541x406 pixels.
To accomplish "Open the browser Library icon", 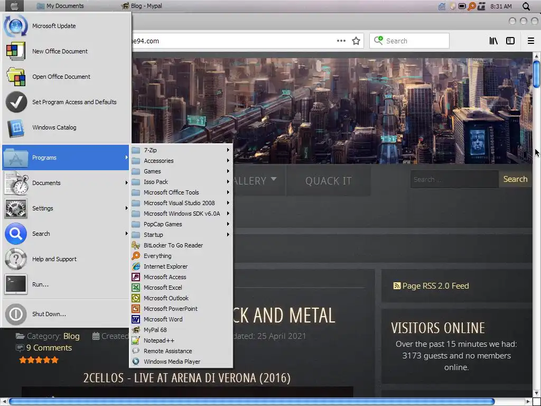I will [493, 41].
